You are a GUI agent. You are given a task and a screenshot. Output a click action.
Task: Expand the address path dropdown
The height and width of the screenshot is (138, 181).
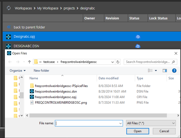point(113,62)
